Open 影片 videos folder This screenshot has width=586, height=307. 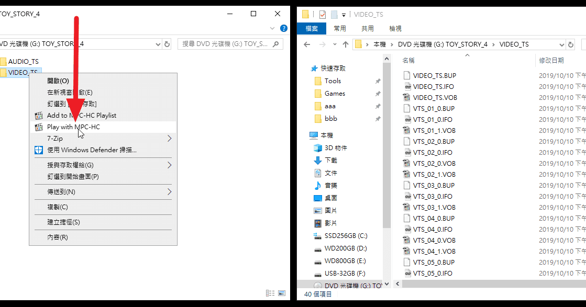331,223
